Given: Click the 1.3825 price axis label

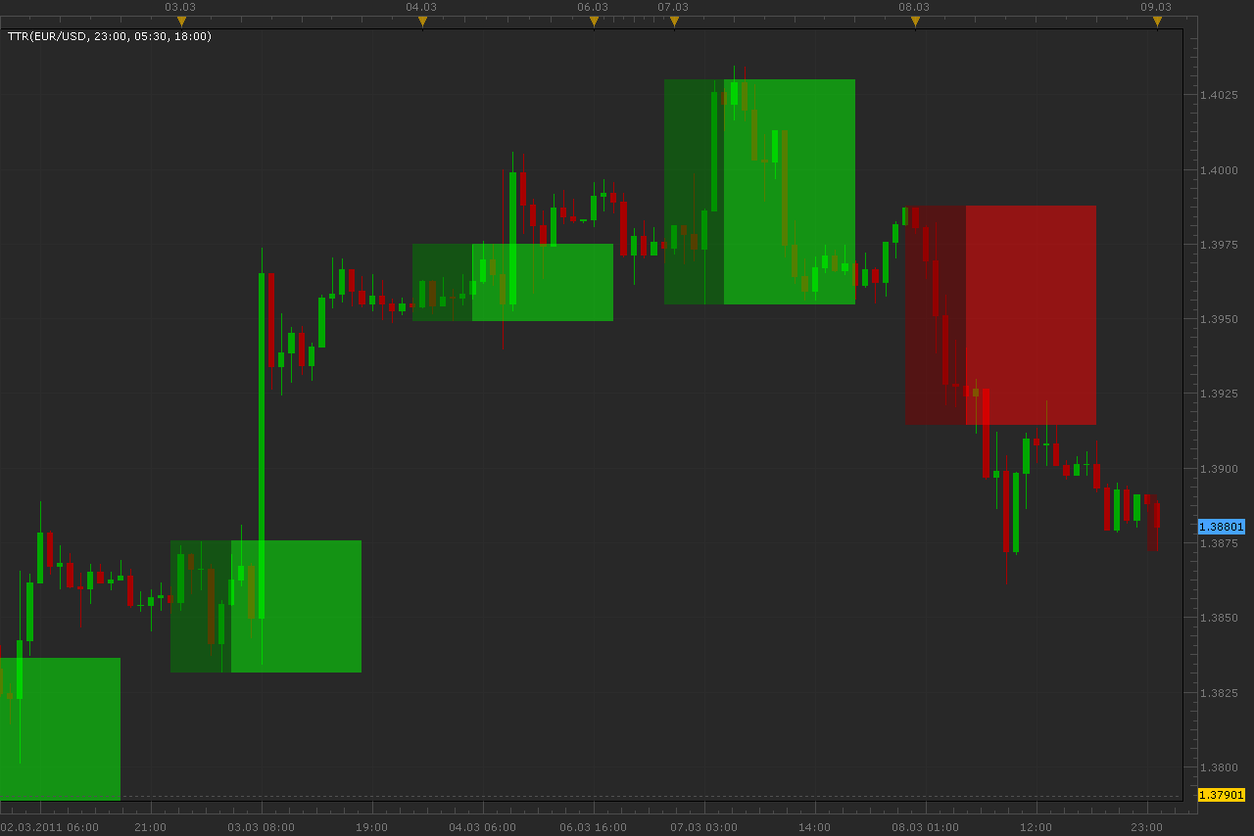Looking at the screenshot, I should [1220, 692].
